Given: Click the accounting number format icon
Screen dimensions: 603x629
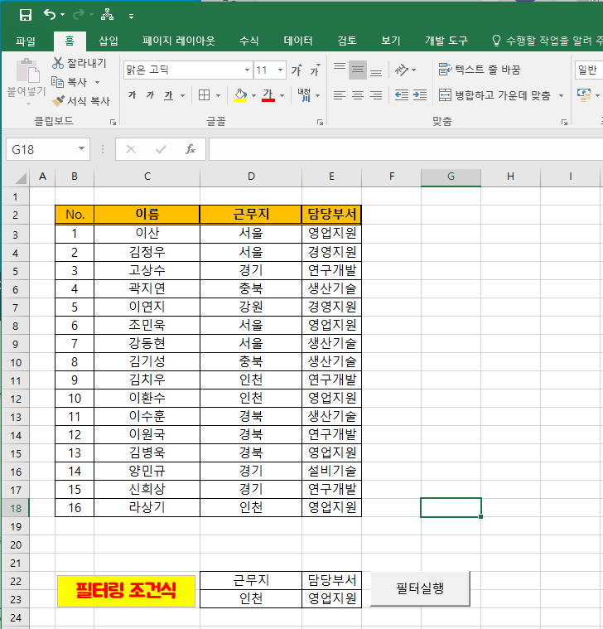Looking at the screenshot, I should (x=584, y=95).
